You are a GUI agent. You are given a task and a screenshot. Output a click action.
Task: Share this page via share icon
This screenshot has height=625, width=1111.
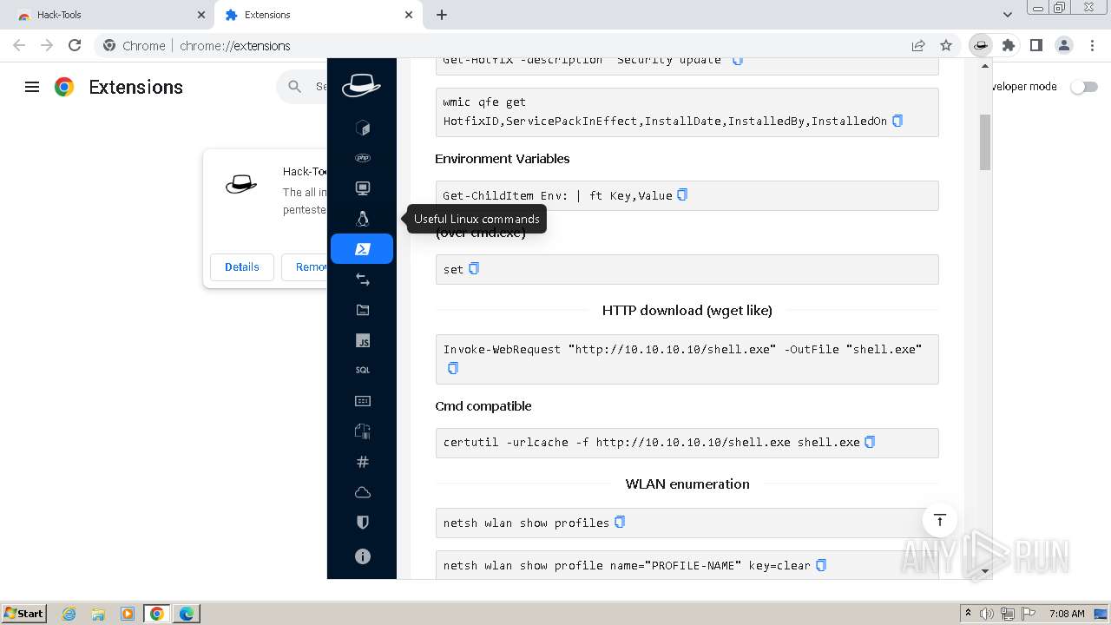918,45
